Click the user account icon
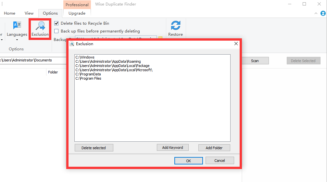 click(x=323, y=13)
